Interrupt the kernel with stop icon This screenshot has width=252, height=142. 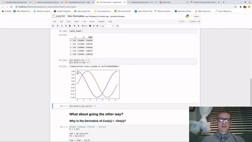point(90,26)
